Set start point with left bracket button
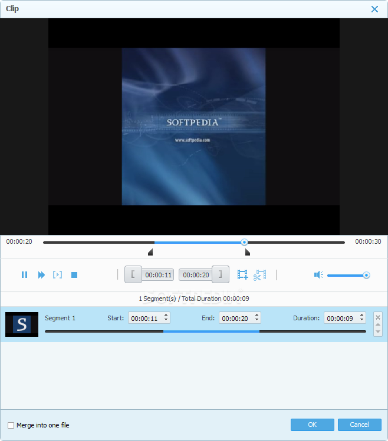 point(133,274)
